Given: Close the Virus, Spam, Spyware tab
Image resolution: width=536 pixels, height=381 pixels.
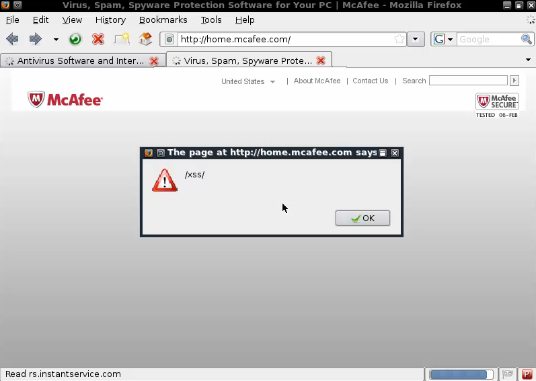Looking at the screenshot, I should click(x=321, y=60).
